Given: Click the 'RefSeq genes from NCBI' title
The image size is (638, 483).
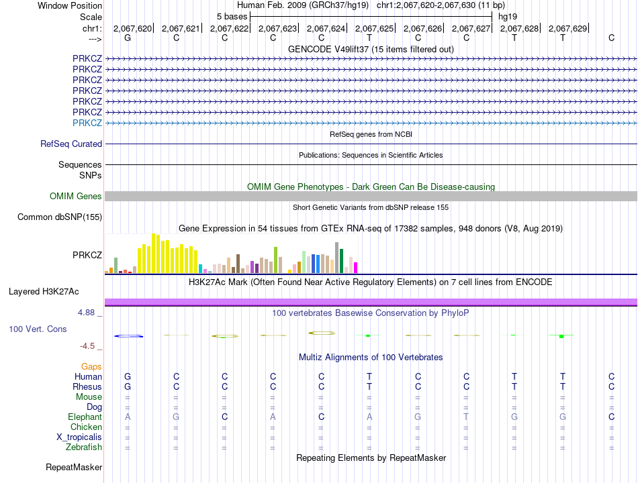Looking at the screenshot, I should coord(371,134).
